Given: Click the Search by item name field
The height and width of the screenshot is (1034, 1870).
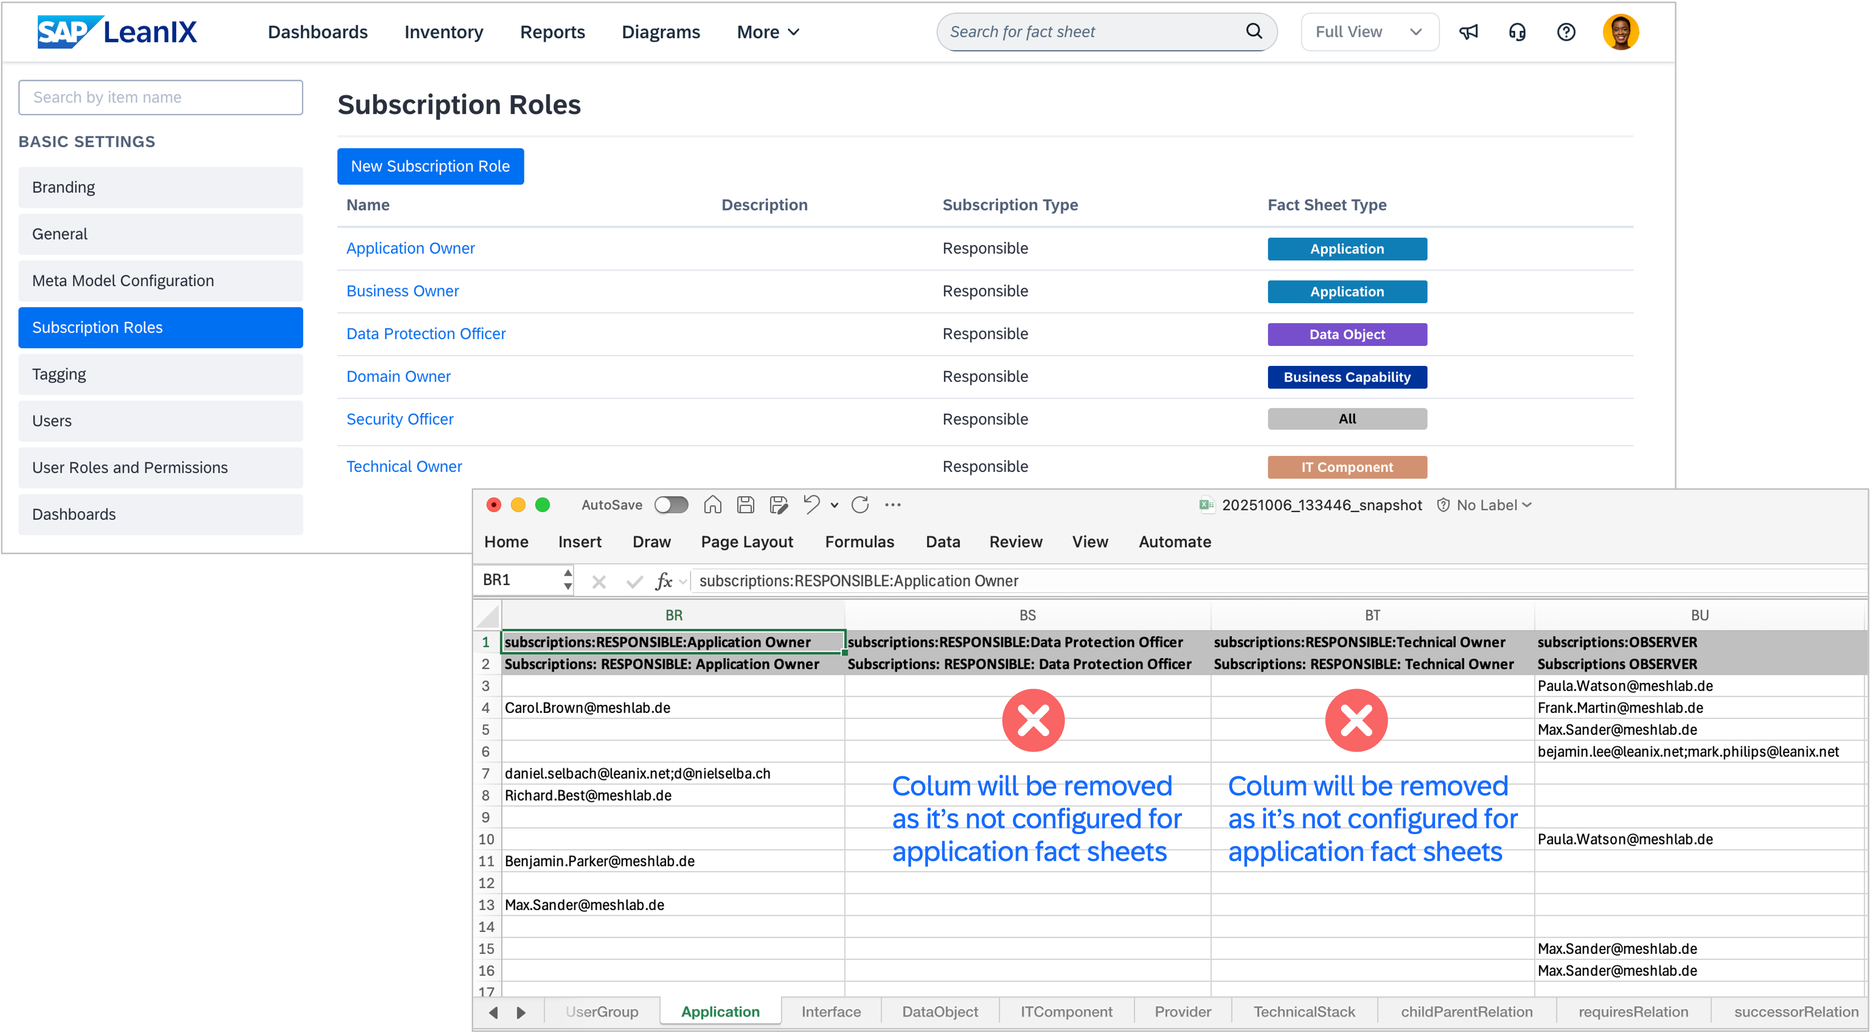Looking at the screenshot, I should click(160, 97).
